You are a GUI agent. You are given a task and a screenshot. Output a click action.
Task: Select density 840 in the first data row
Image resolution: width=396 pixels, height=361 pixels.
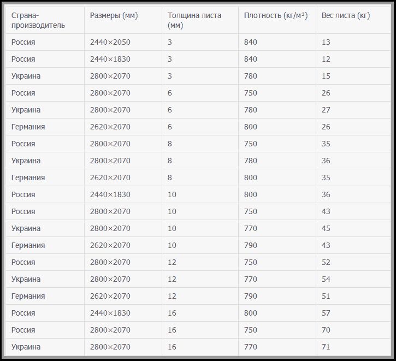click(x=251, y=42)
